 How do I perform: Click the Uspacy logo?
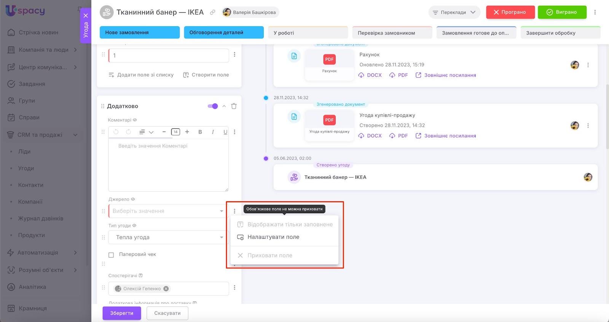pos(25,11)
